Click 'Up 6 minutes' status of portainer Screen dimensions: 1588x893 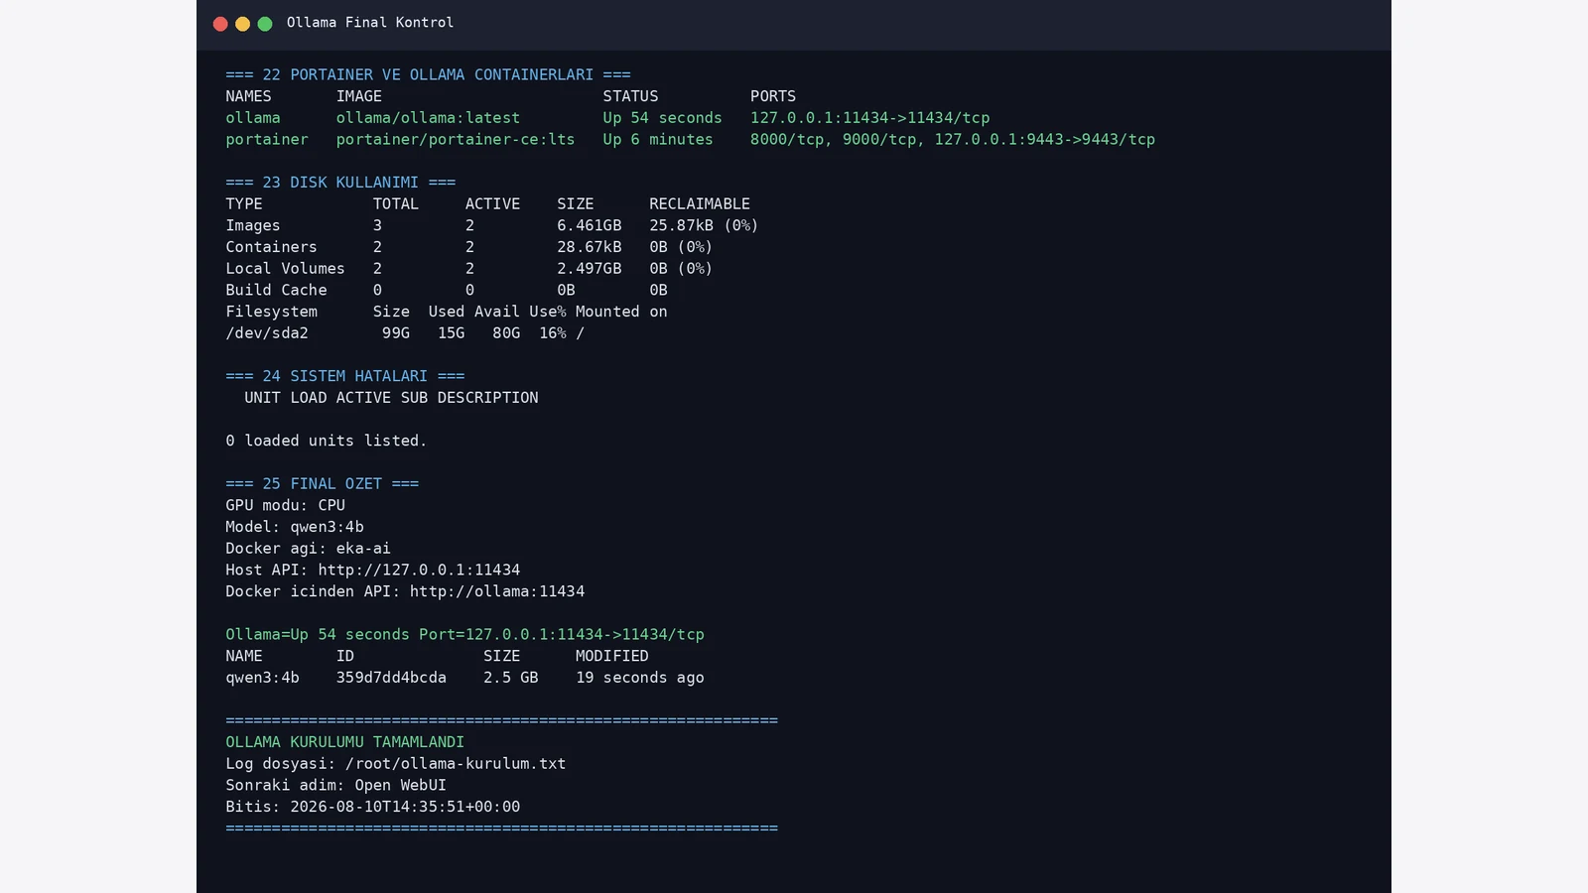pyautogui.click(x=658, y=140)
